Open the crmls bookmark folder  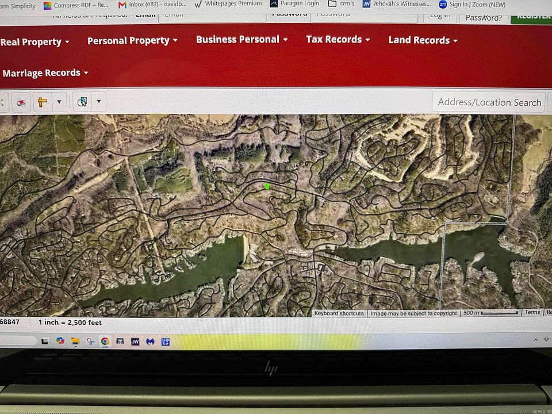point(341,3)
